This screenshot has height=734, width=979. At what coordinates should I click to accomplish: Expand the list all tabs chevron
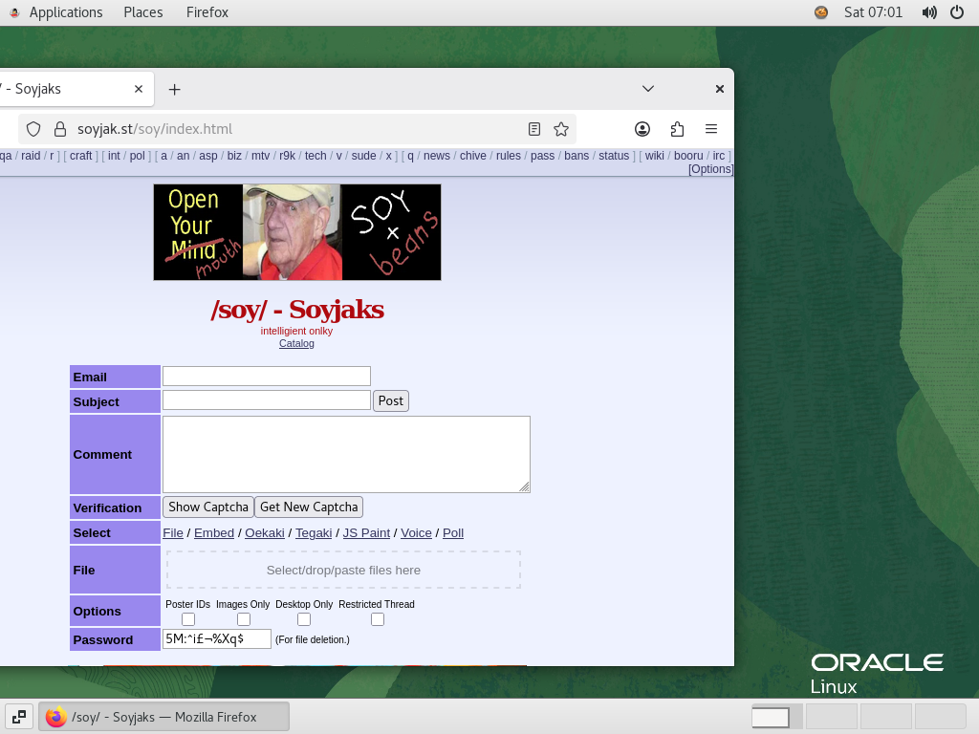[647, 89]
